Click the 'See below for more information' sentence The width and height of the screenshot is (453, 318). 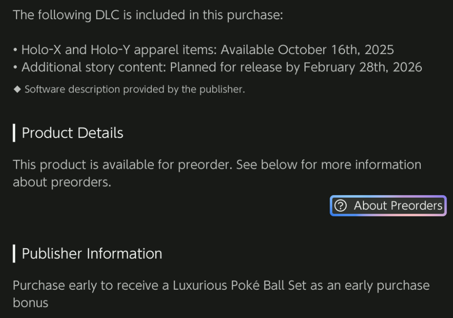[x=328, y=165]
